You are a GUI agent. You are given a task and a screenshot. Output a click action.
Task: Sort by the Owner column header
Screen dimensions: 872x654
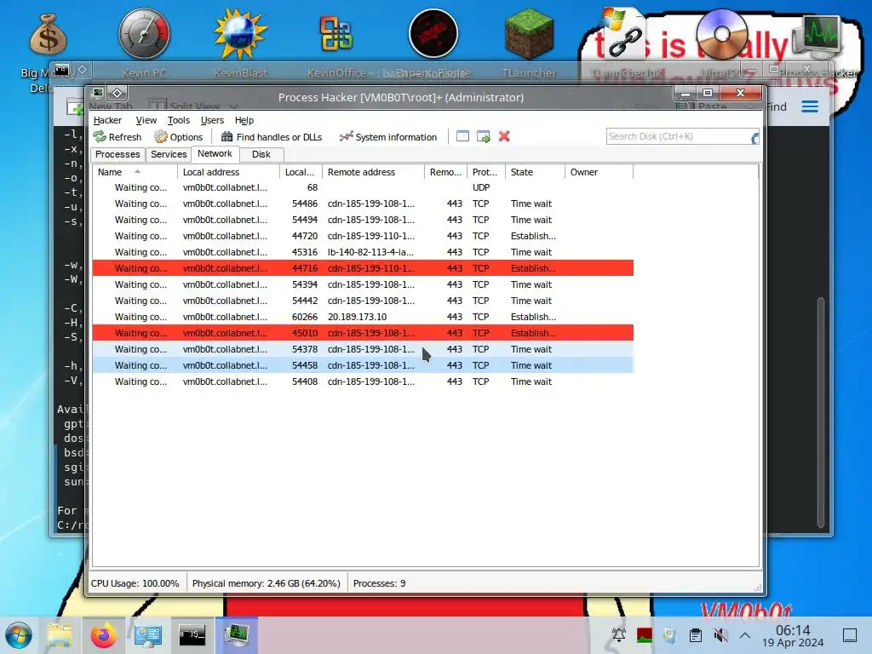(x=599, y=172)
